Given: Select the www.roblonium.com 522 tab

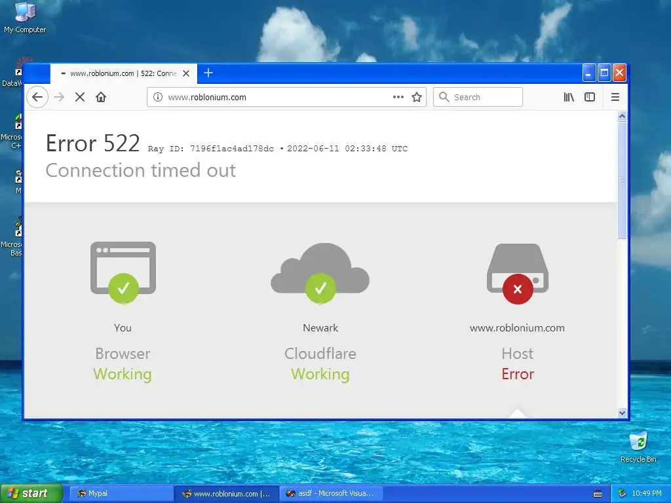Looking at the screenshot, I should tap(124, 73).
